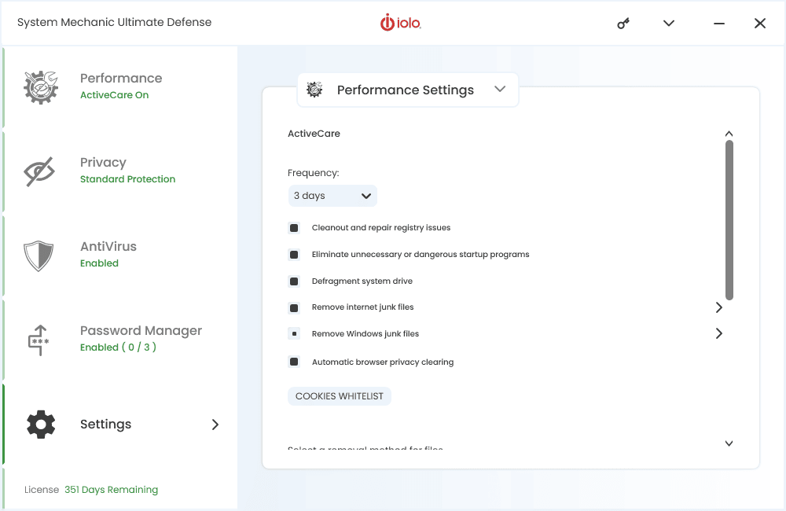Open the Frequency 3 days dropdown
This screenshot has height=511, width=786.
click(x=332, y=196)
